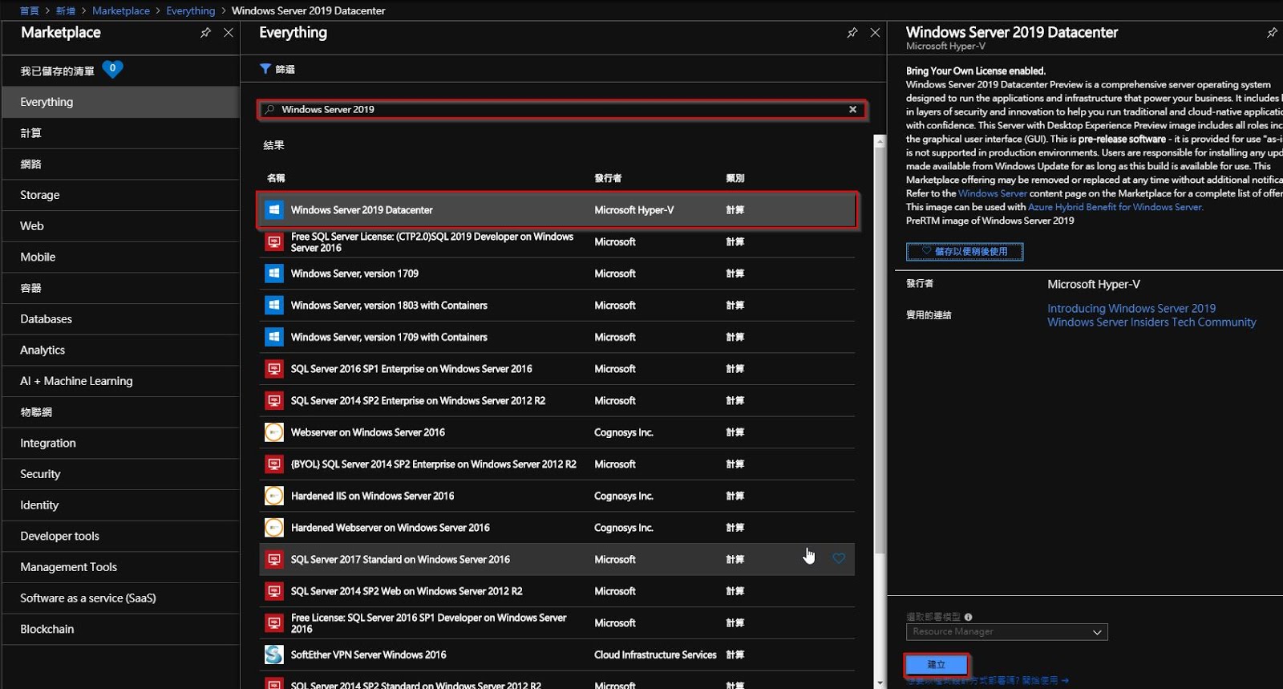Click the version 1803 with Containers icon
This screenshot has width=1283, height=689.
274,306
